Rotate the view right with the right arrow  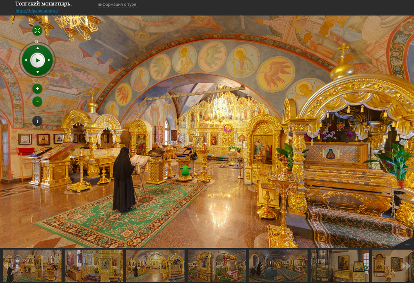click(49, 60)
